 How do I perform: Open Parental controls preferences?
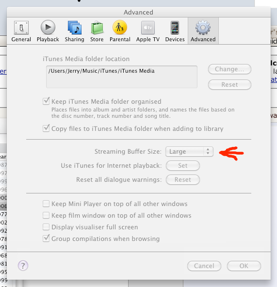tap(120, 31)
